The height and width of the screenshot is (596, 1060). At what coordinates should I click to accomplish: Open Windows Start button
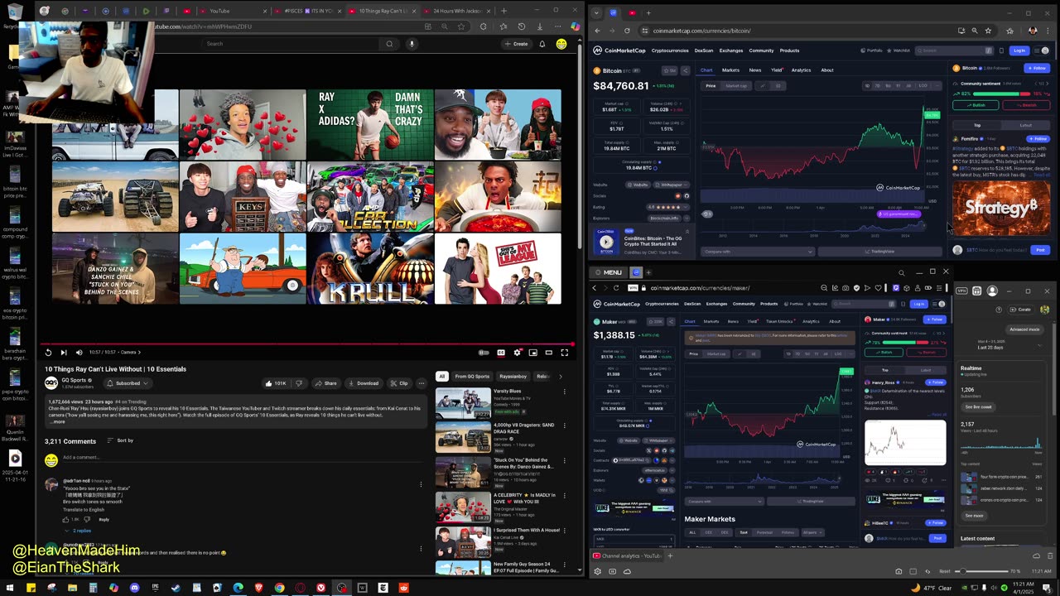tap(10, 588)
